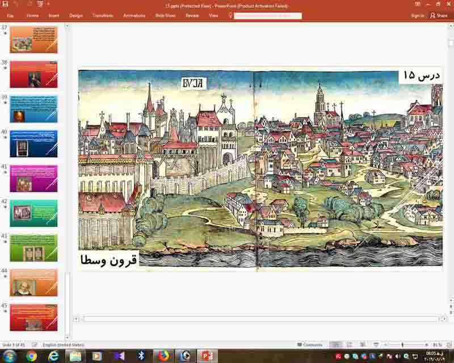Screen dimensions: 454x363
Task: Open the Slide Show ribbon tab
Action: tap(165, 16)
